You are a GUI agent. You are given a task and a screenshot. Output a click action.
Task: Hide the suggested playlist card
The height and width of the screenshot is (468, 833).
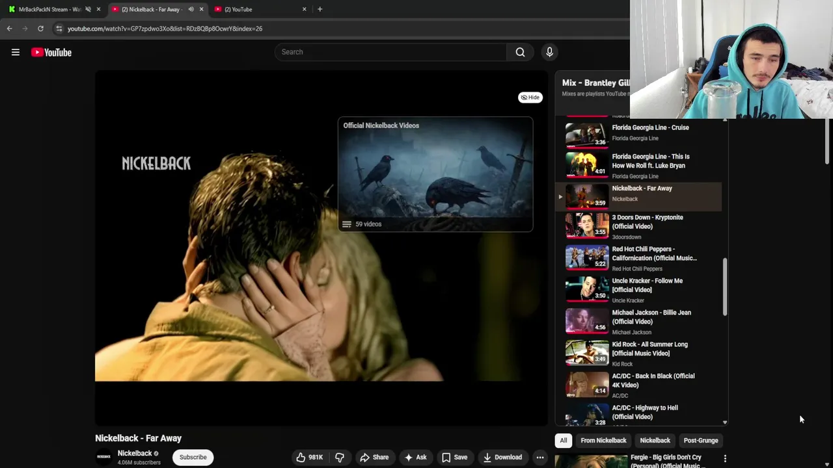(530, 97)
